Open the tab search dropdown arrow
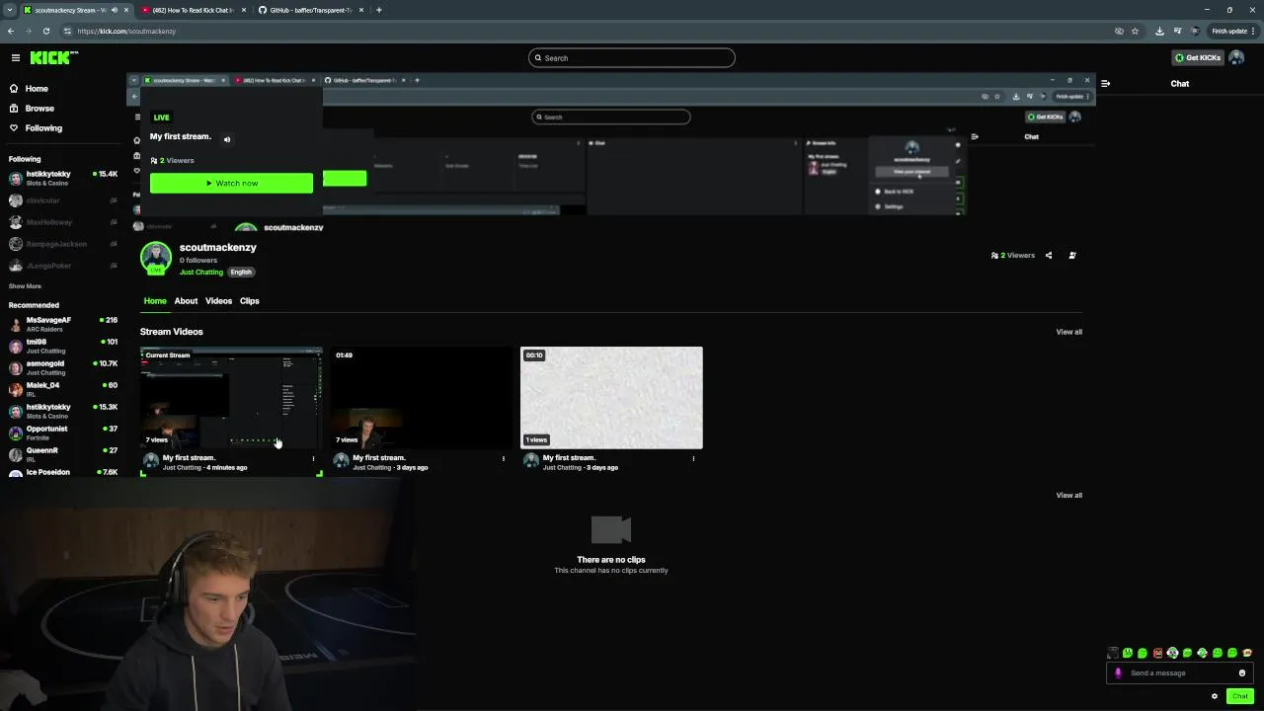1264x711 pixels. [9, 10]
